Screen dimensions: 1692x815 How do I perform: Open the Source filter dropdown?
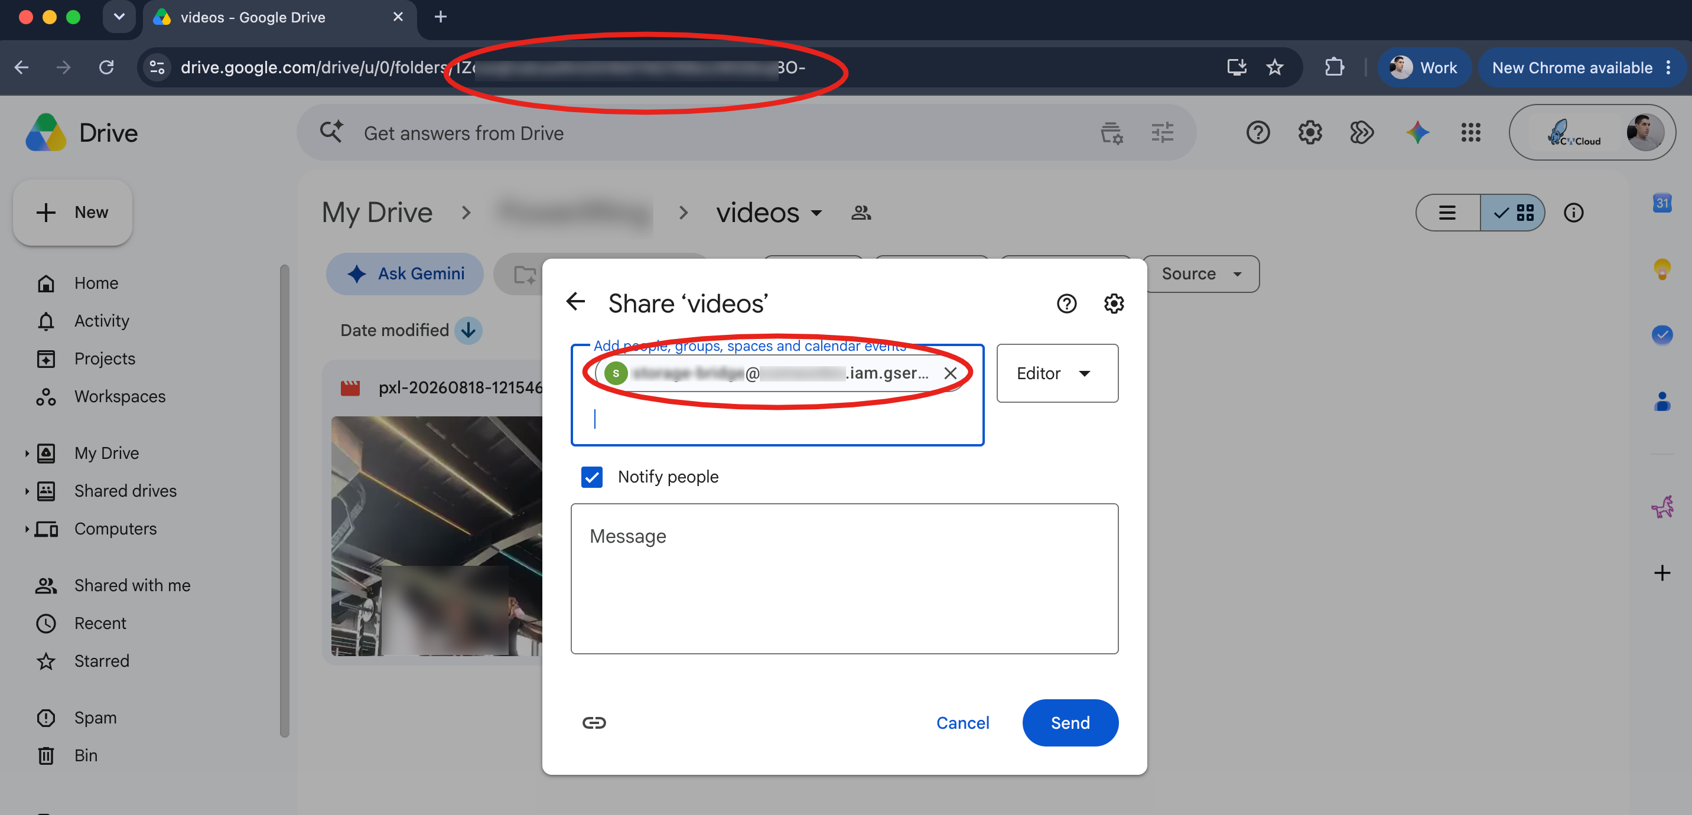click(1200, 273)
